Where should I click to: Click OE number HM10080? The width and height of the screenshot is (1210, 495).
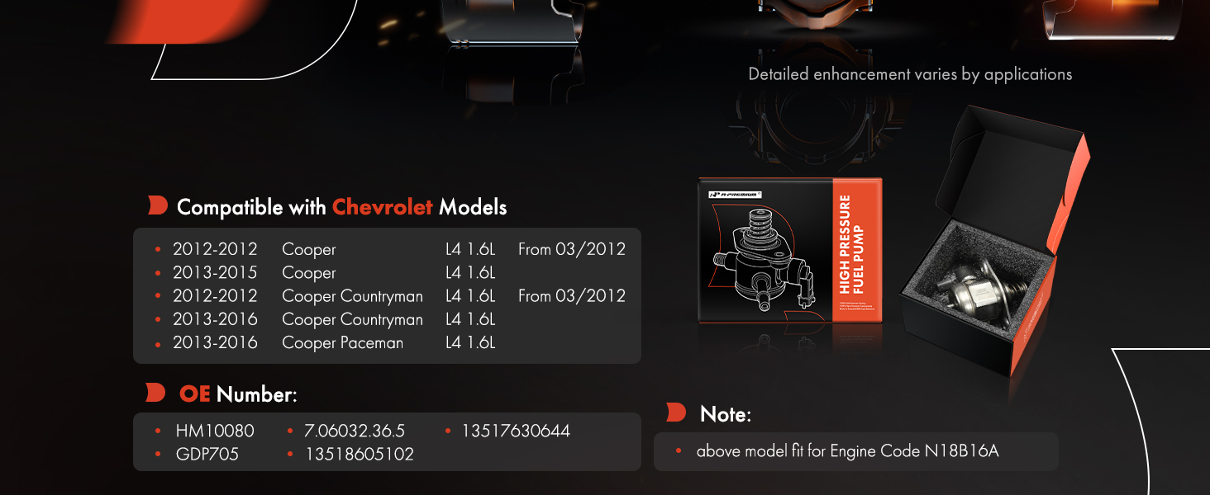[215, 431]
